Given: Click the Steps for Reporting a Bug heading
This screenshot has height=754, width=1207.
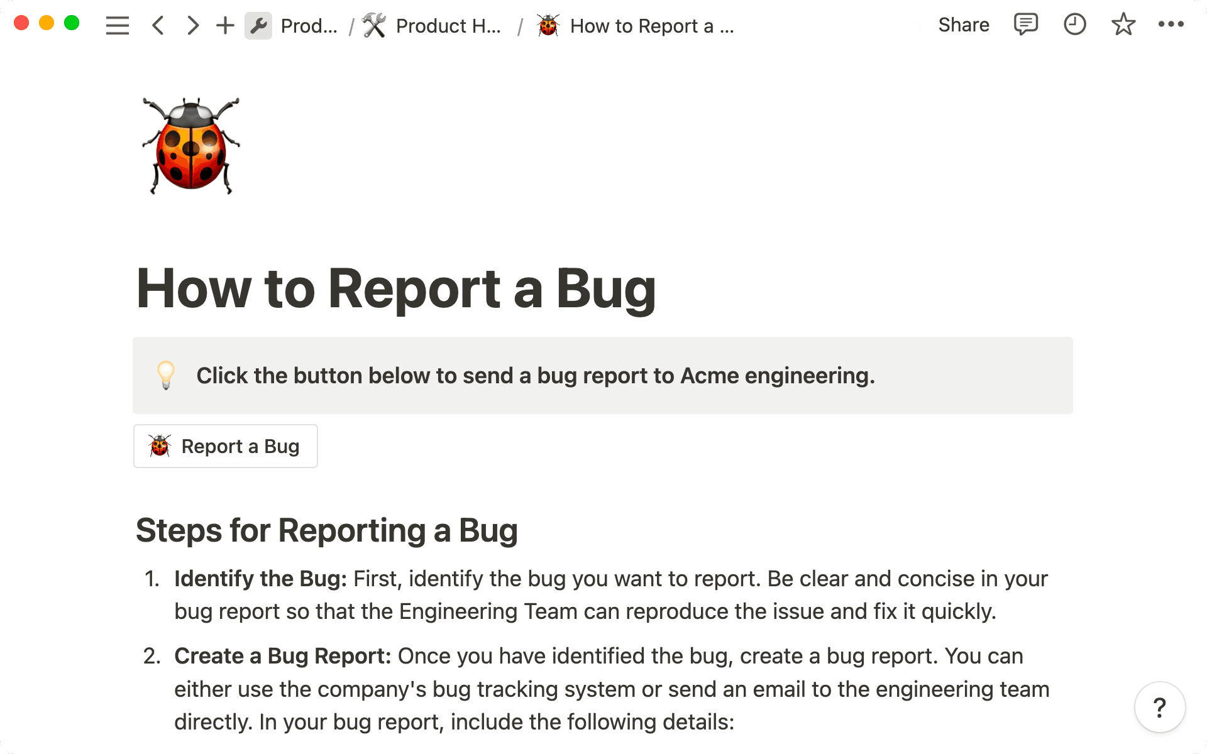Looking at the screenshot, I should coord(327,530).
